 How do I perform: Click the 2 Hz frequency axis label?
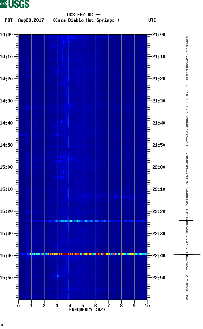44,305
